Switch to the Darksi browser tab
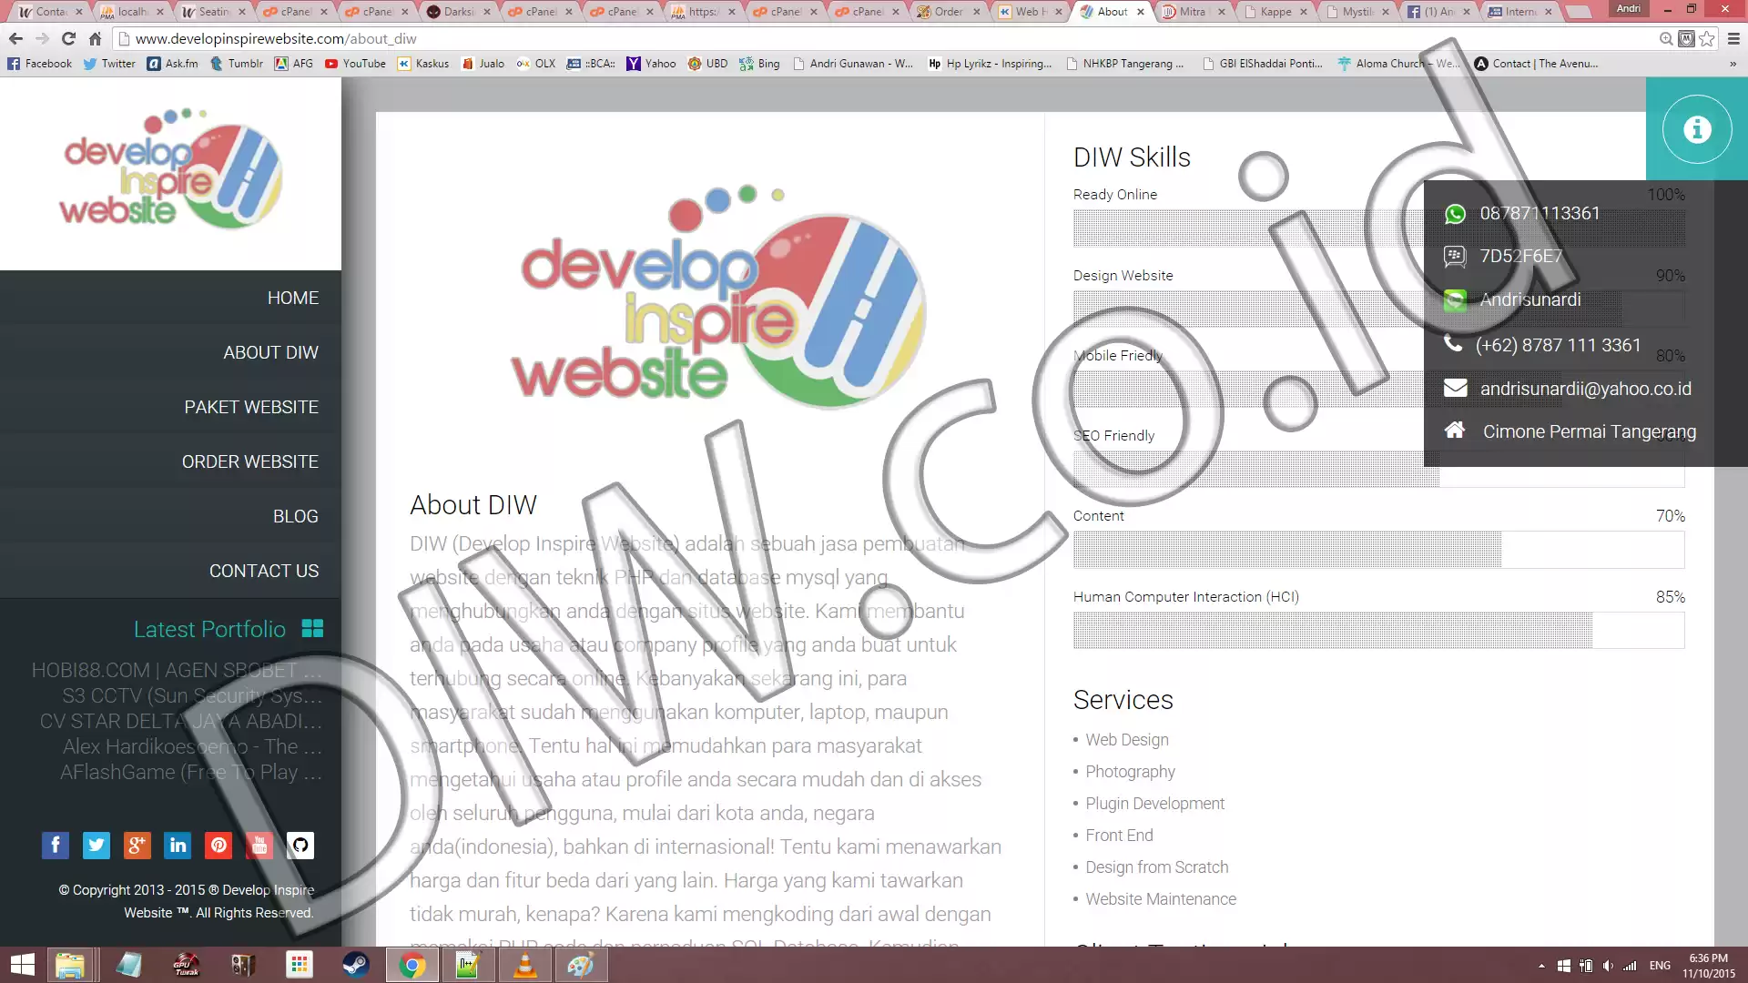 coord(458,12)
